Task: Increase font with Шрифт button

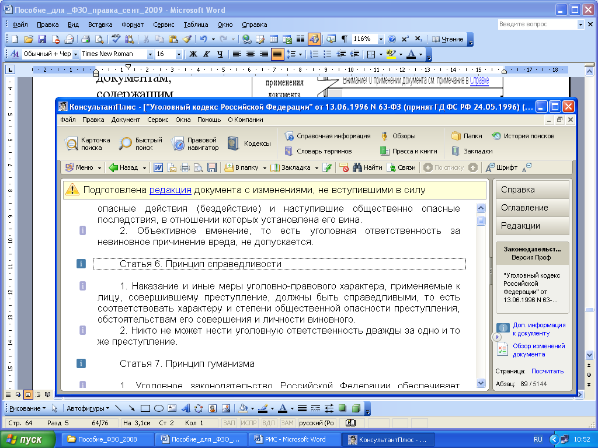Action: pos(501,167)
